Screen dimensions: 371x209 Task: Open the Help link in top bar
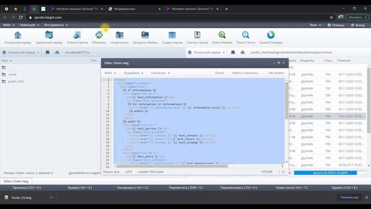[336, 25]
